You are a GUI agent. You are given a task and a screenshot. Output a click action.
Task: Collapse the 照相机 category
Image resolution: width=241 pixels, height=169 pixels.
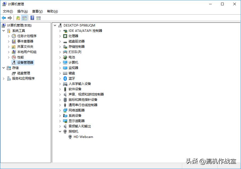click(60, 132)
